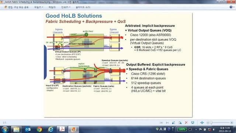Zoom out with the minus button

[208, 123]
